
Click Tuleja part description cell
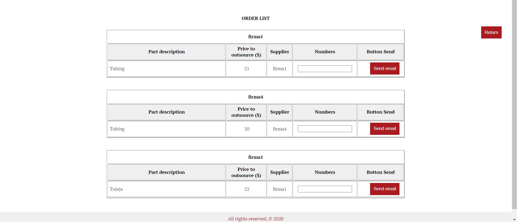coord(167,189)
